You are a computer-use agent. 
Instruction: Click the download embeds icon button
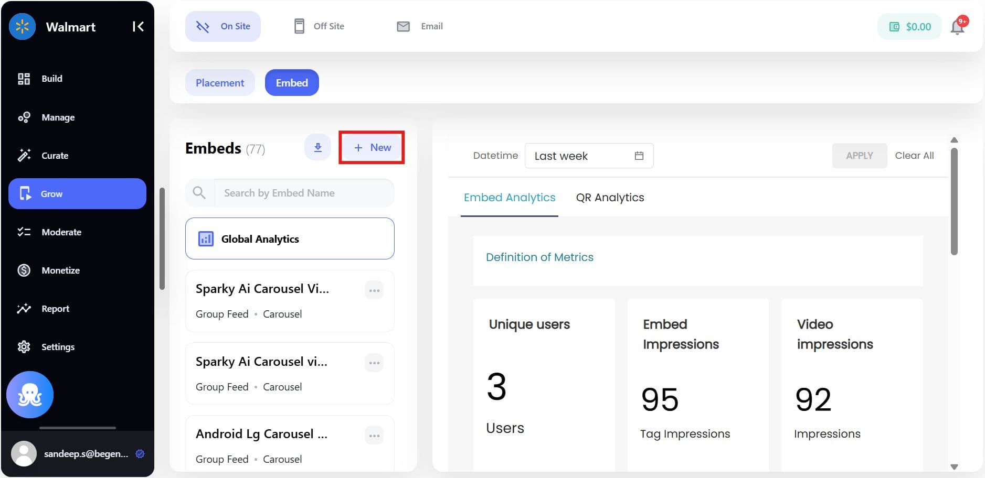point(317,148)
